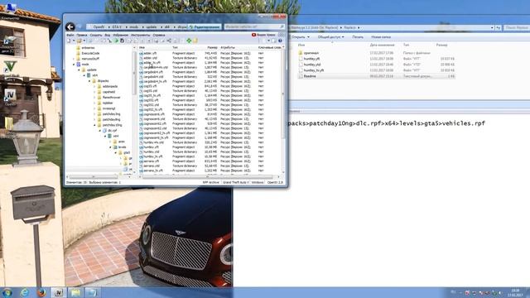Open the Справка menu in OpenIV
530x298 pixels.
(x=158, y=35)
